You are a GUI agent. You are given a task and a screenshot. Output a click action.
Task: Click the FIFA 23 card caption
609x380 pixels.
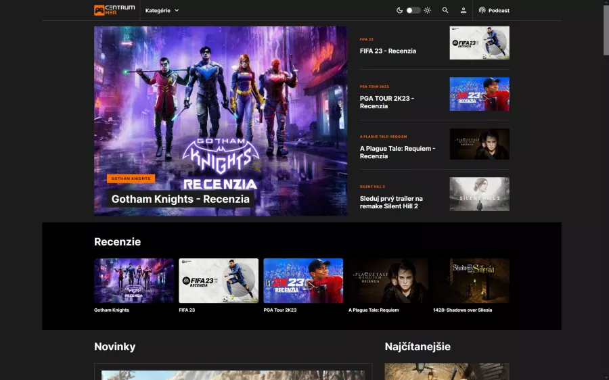(187, 310)
